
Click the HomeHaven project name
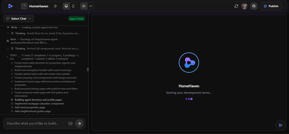coord(39,6)
